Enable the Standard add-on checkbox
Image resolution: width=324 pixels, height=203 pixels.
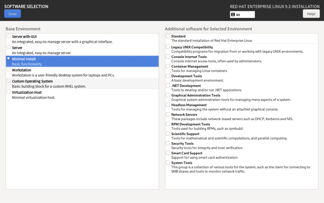click(x=168, y=36)
